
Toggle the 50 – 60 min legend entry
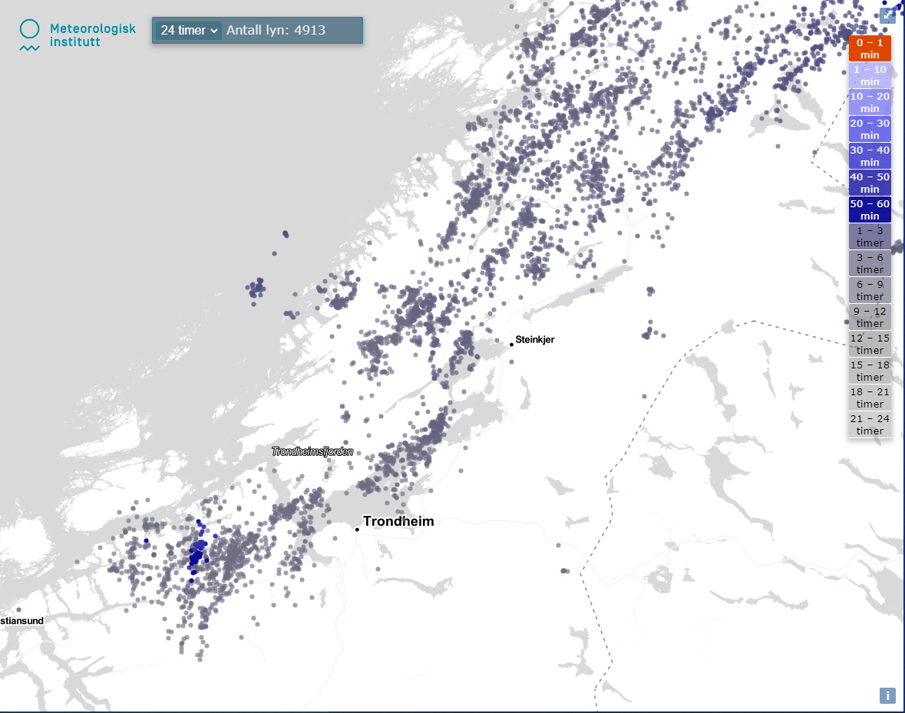[870, 210]
